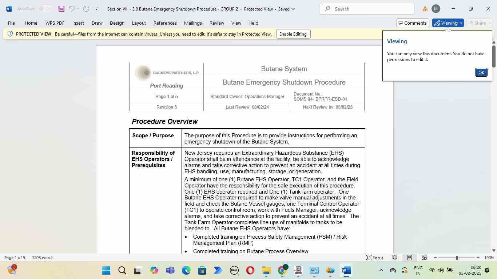Click the Search box

point(367,9)
